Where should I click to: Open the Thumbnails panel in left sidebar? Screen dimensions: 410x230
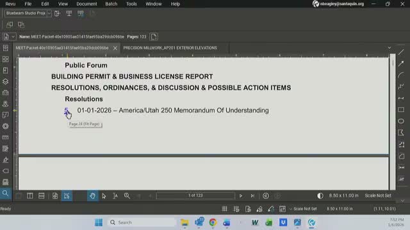click(5, 59)
